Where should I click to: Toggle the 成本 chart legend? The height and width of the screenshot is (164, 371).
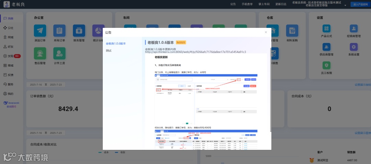(103, 152)
